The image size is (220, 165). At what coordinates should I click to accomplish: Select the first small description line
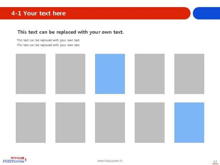point(49,40)
